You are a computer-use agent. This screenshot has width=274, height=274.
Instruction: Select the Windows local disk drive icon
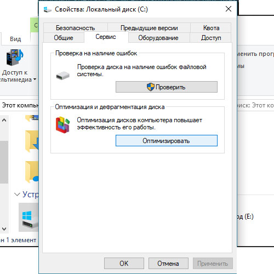(29, 218)
